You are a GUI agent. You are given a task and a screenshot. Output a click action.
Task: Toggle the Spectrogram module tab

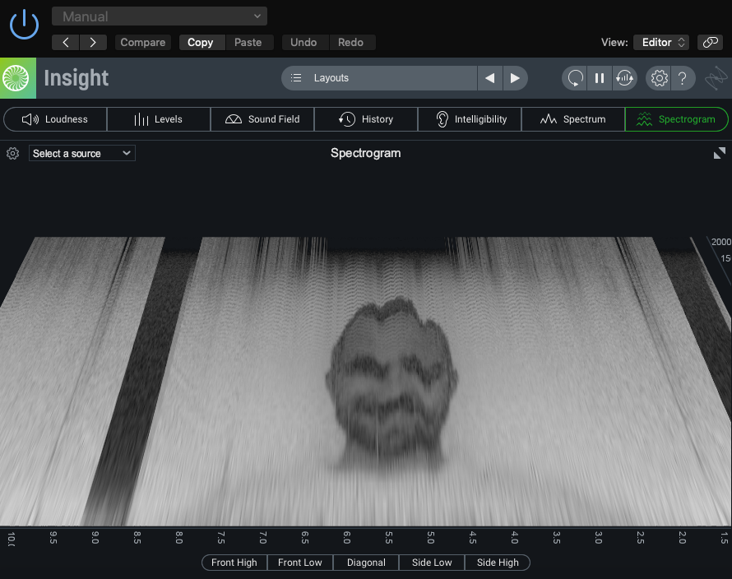pos(676,119)
